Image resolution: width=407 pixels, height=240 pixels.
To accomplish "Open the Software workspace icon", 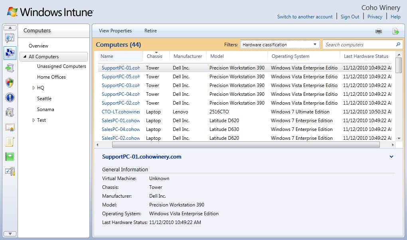I will 10,113.
